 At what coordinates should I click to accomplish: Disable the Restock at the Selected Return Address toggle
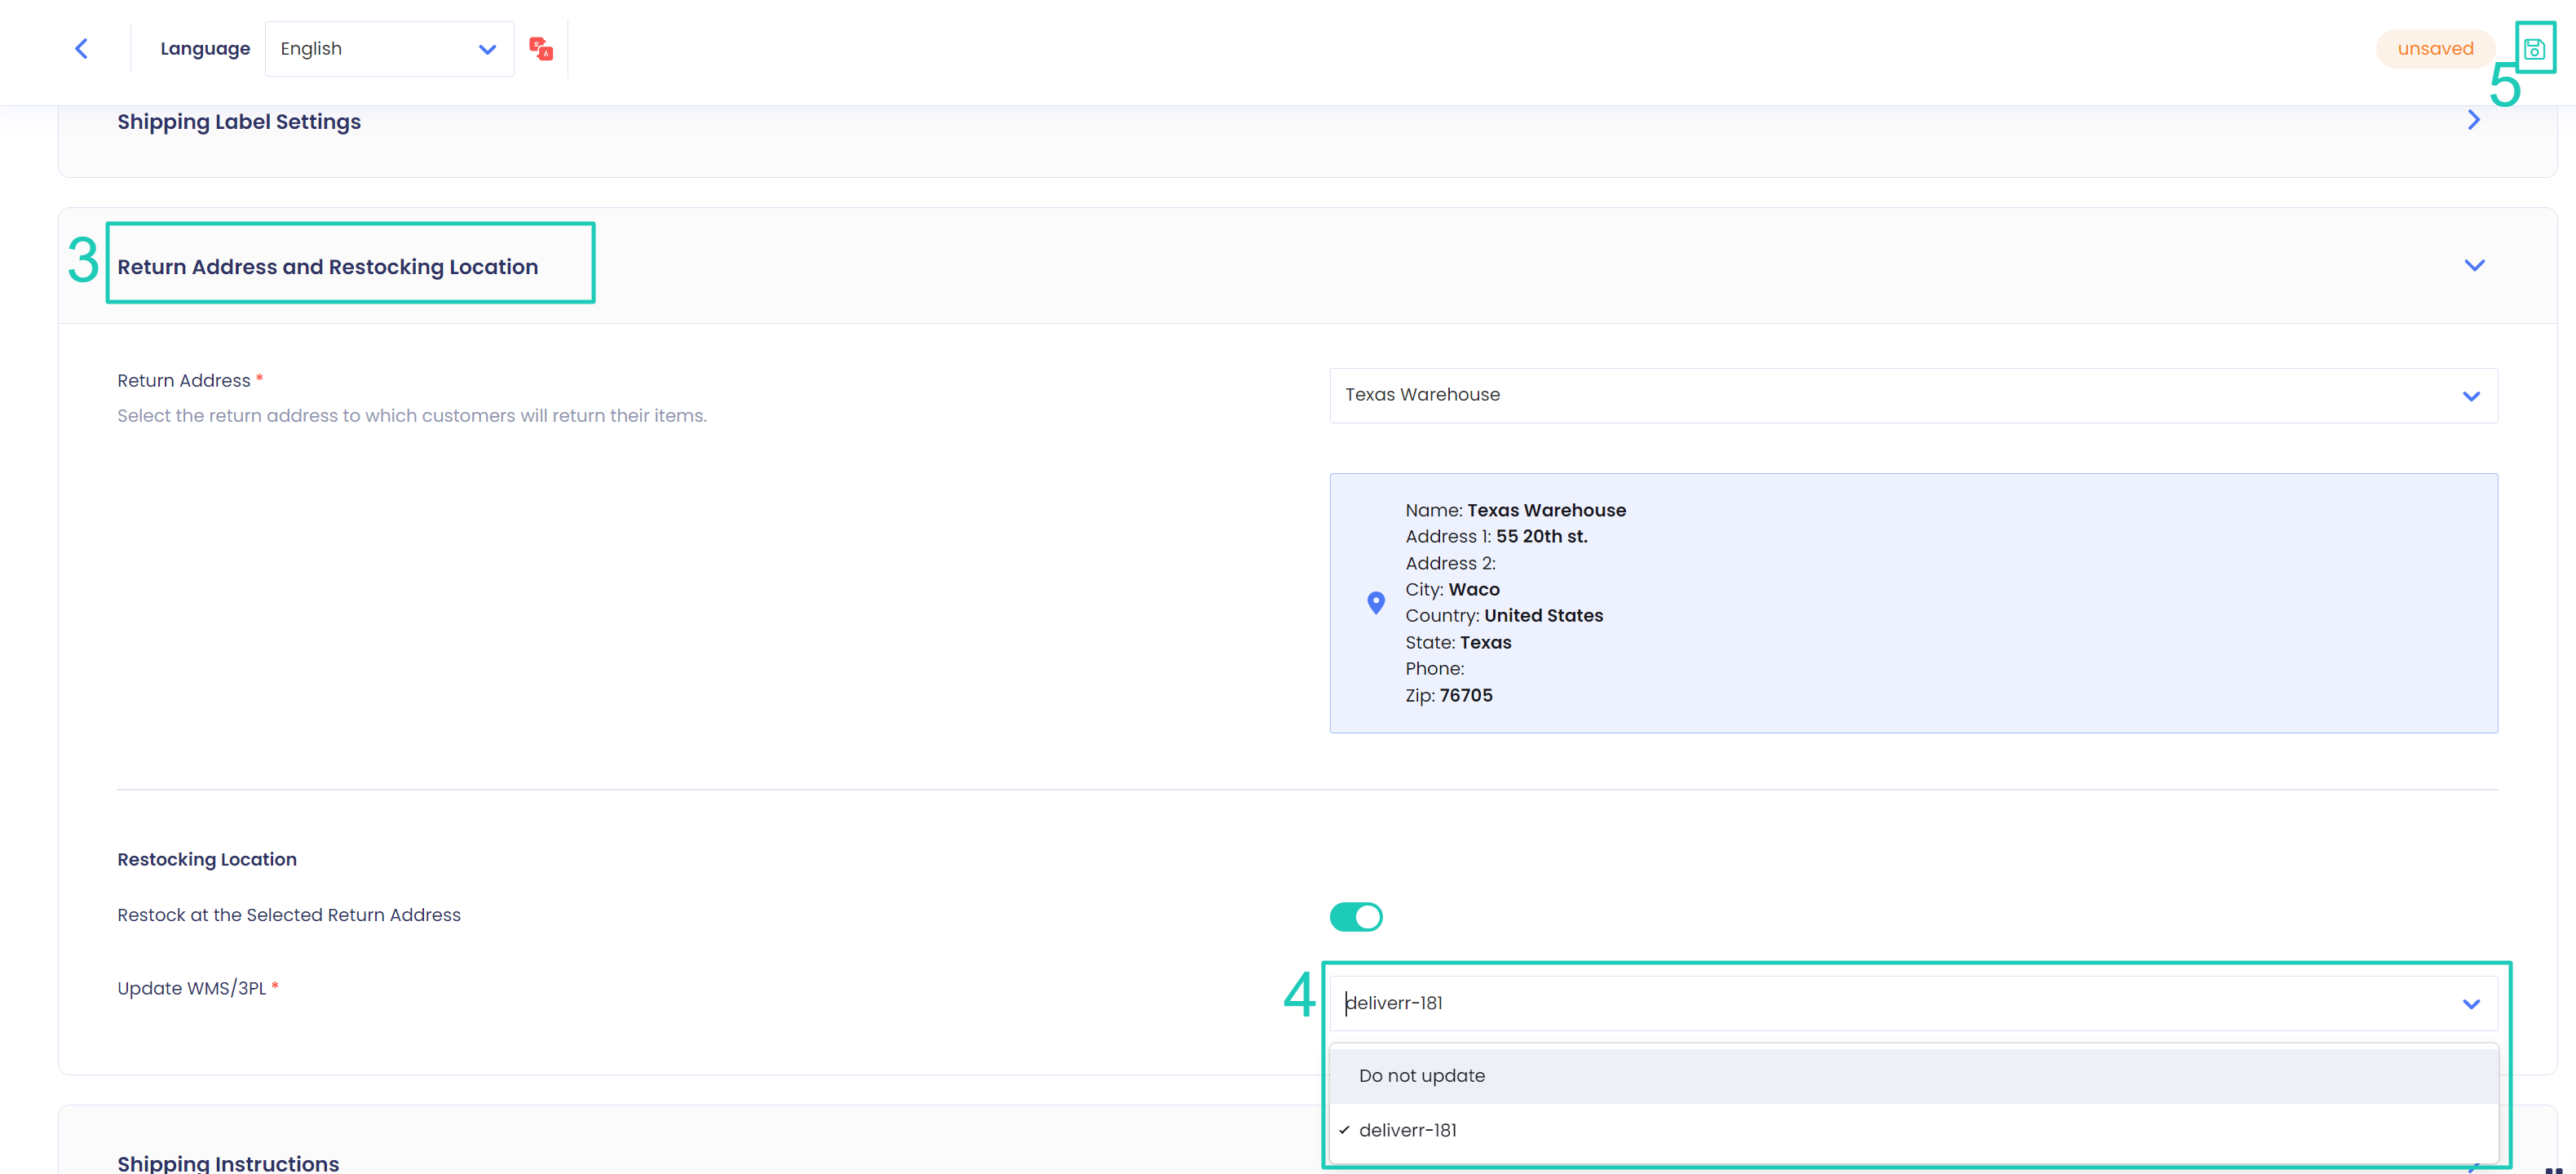1356,915
